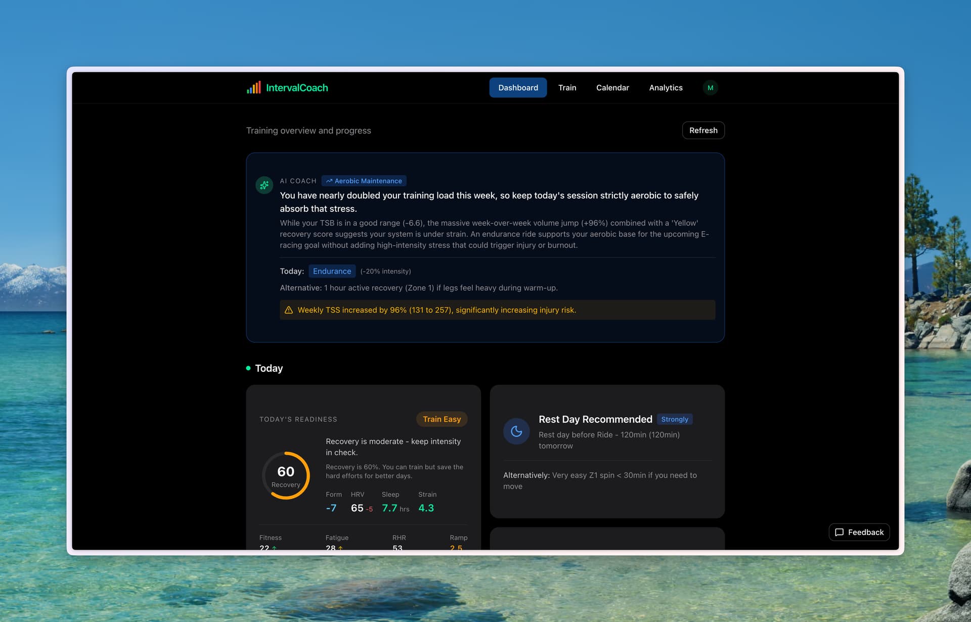The height and width of the screenshot is (622, 971).
Task: Click the AI Coach sparkle icon
Action: [x=264, y=185]
